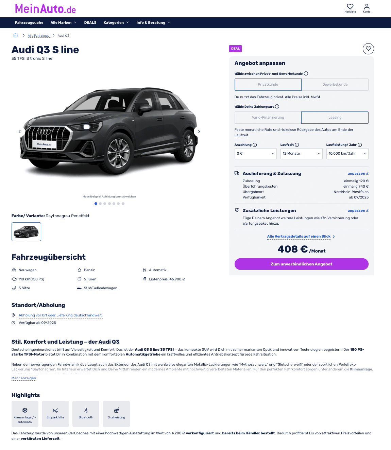Screen dimensions: 391x450
Task: Open info icon beside Wähle Deine Zahlungsart
Action: [x=277, y=106]
